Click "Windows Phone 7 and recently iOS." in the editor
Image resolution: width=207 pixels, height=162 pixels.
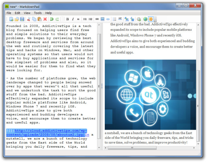[41, 106]
